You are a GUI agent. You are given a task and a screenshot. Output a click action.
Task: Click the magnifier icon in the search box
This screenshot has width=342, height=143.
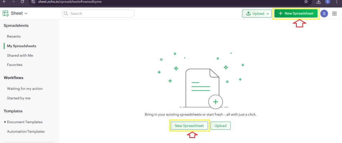66,14
